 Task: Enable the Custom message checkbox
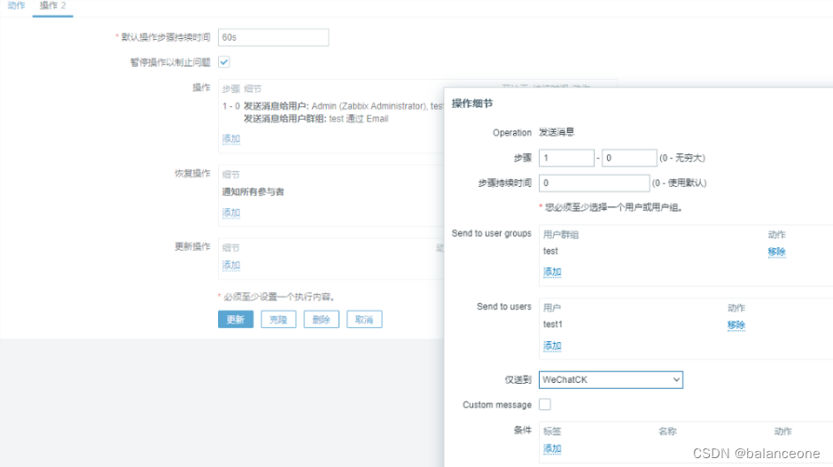click(x=545, y=404)
